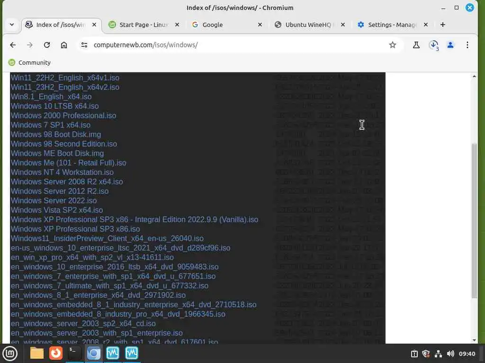Screen dimensions: 485x363
Task: Open en_windows_7_enterprise_with_sp1 iso
Action: [113, 276]
